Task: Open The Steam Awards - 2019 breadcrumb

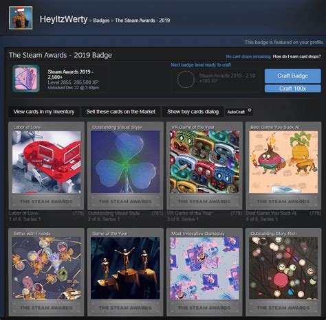Action: 142,21
